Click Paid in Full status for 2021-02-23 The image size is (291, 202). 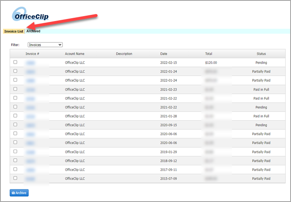[x=261, y=90]
